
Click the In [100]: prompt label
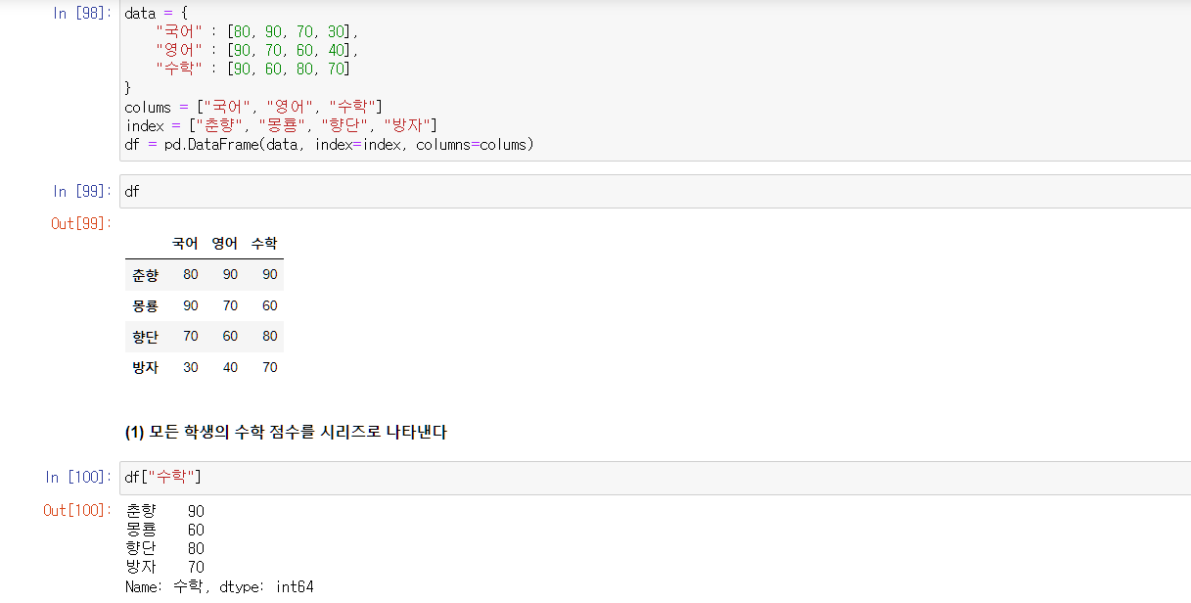click(x=77, y=478)
